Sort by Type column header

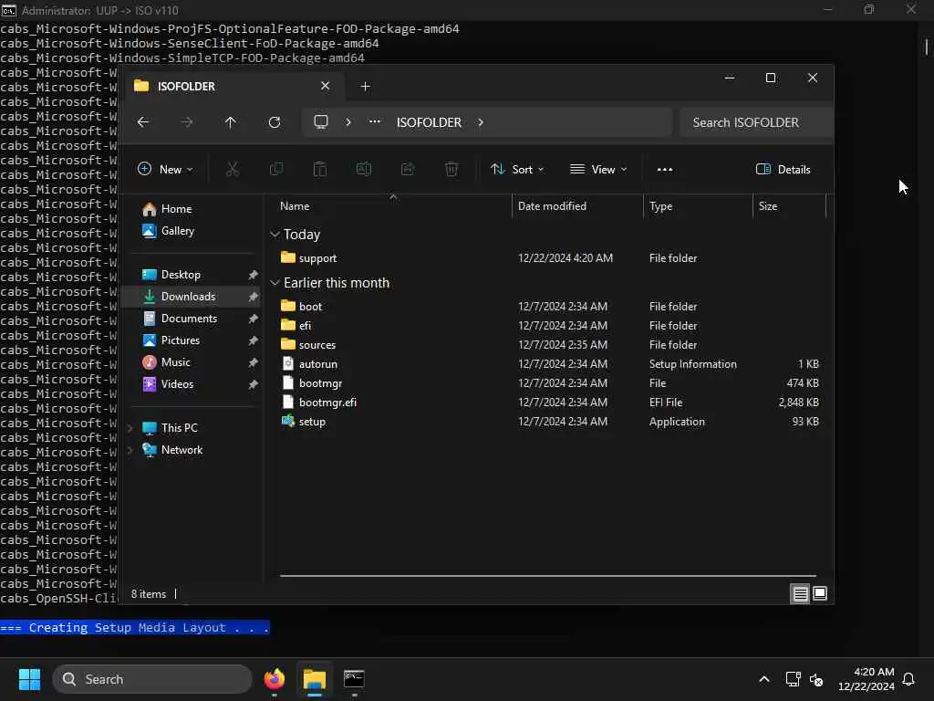pos(698,206)
